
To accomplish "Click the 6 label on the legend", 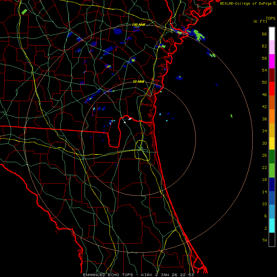I will pos(266,216).
